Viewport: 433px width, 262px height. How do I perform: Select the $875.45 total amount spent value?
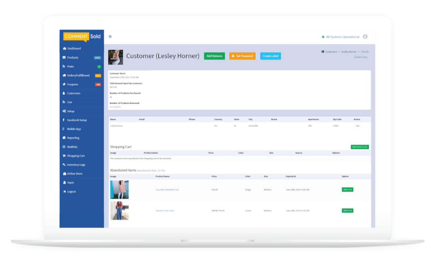click(x=113, y=87)
